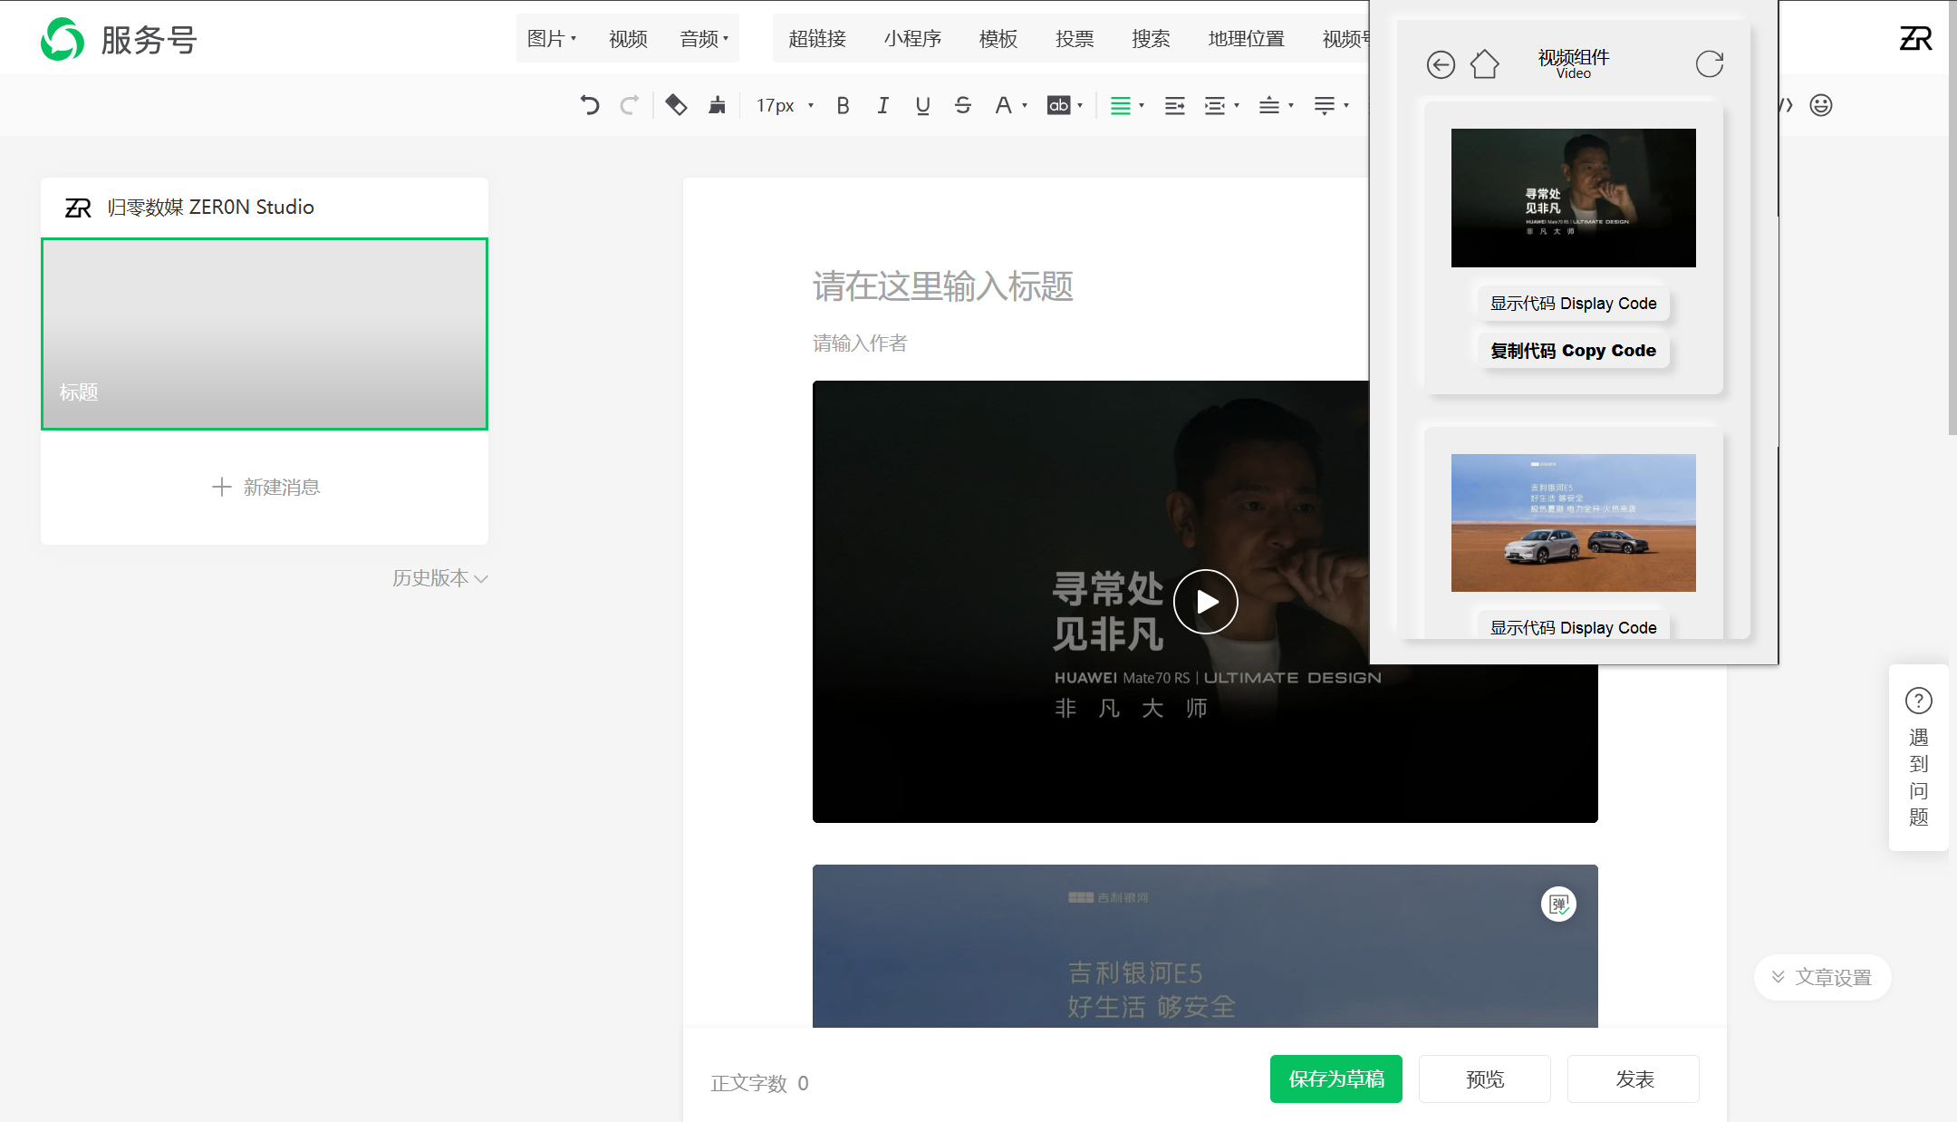The image size is (1957, 1122).
Task: Click the green text alignment icon
Action: tap(1121, 106)
